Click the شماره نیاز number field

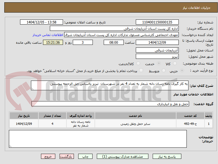pyautogui.click(x=157, y=22)
